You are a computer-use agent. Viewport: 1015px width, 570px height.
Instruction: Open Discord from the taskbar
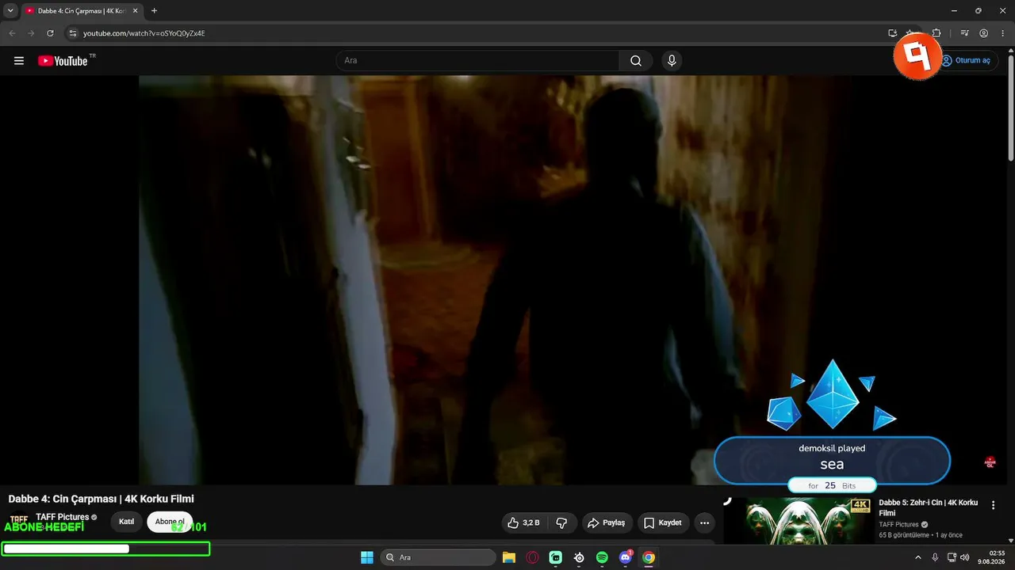click(x=626, y=557)
